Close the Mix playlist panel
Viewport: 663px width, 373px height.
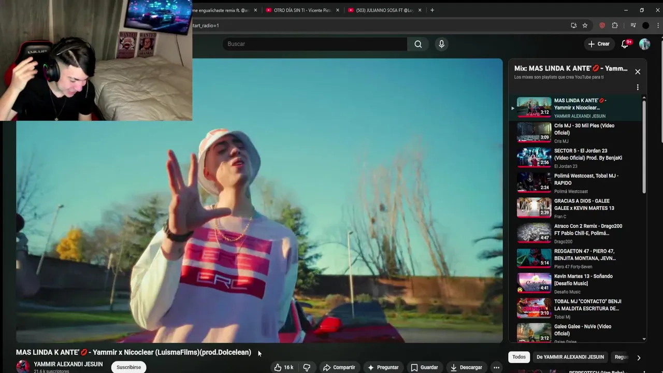638,71
